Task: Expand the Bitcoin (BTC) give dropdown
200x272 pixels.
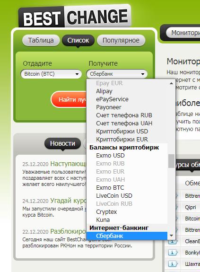Action: [x=51, y=74]
